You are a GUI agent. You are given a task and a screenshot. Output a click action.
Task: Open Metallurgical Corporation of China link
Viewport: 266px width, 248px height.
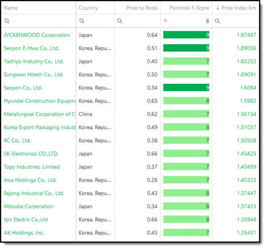[39, 114]
